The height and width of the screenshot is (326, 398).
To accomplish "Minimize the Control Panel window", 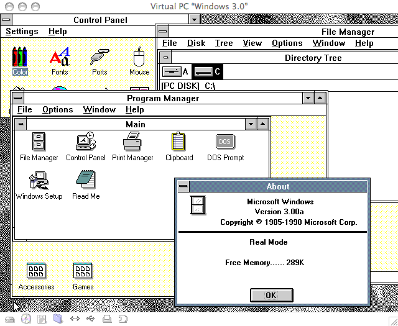I will tap(195, 19).
